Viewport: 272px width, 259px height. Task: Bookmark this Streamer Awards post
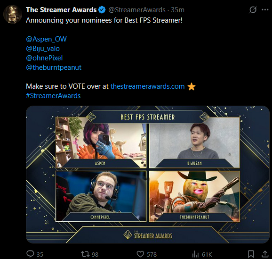coord(251,254)
